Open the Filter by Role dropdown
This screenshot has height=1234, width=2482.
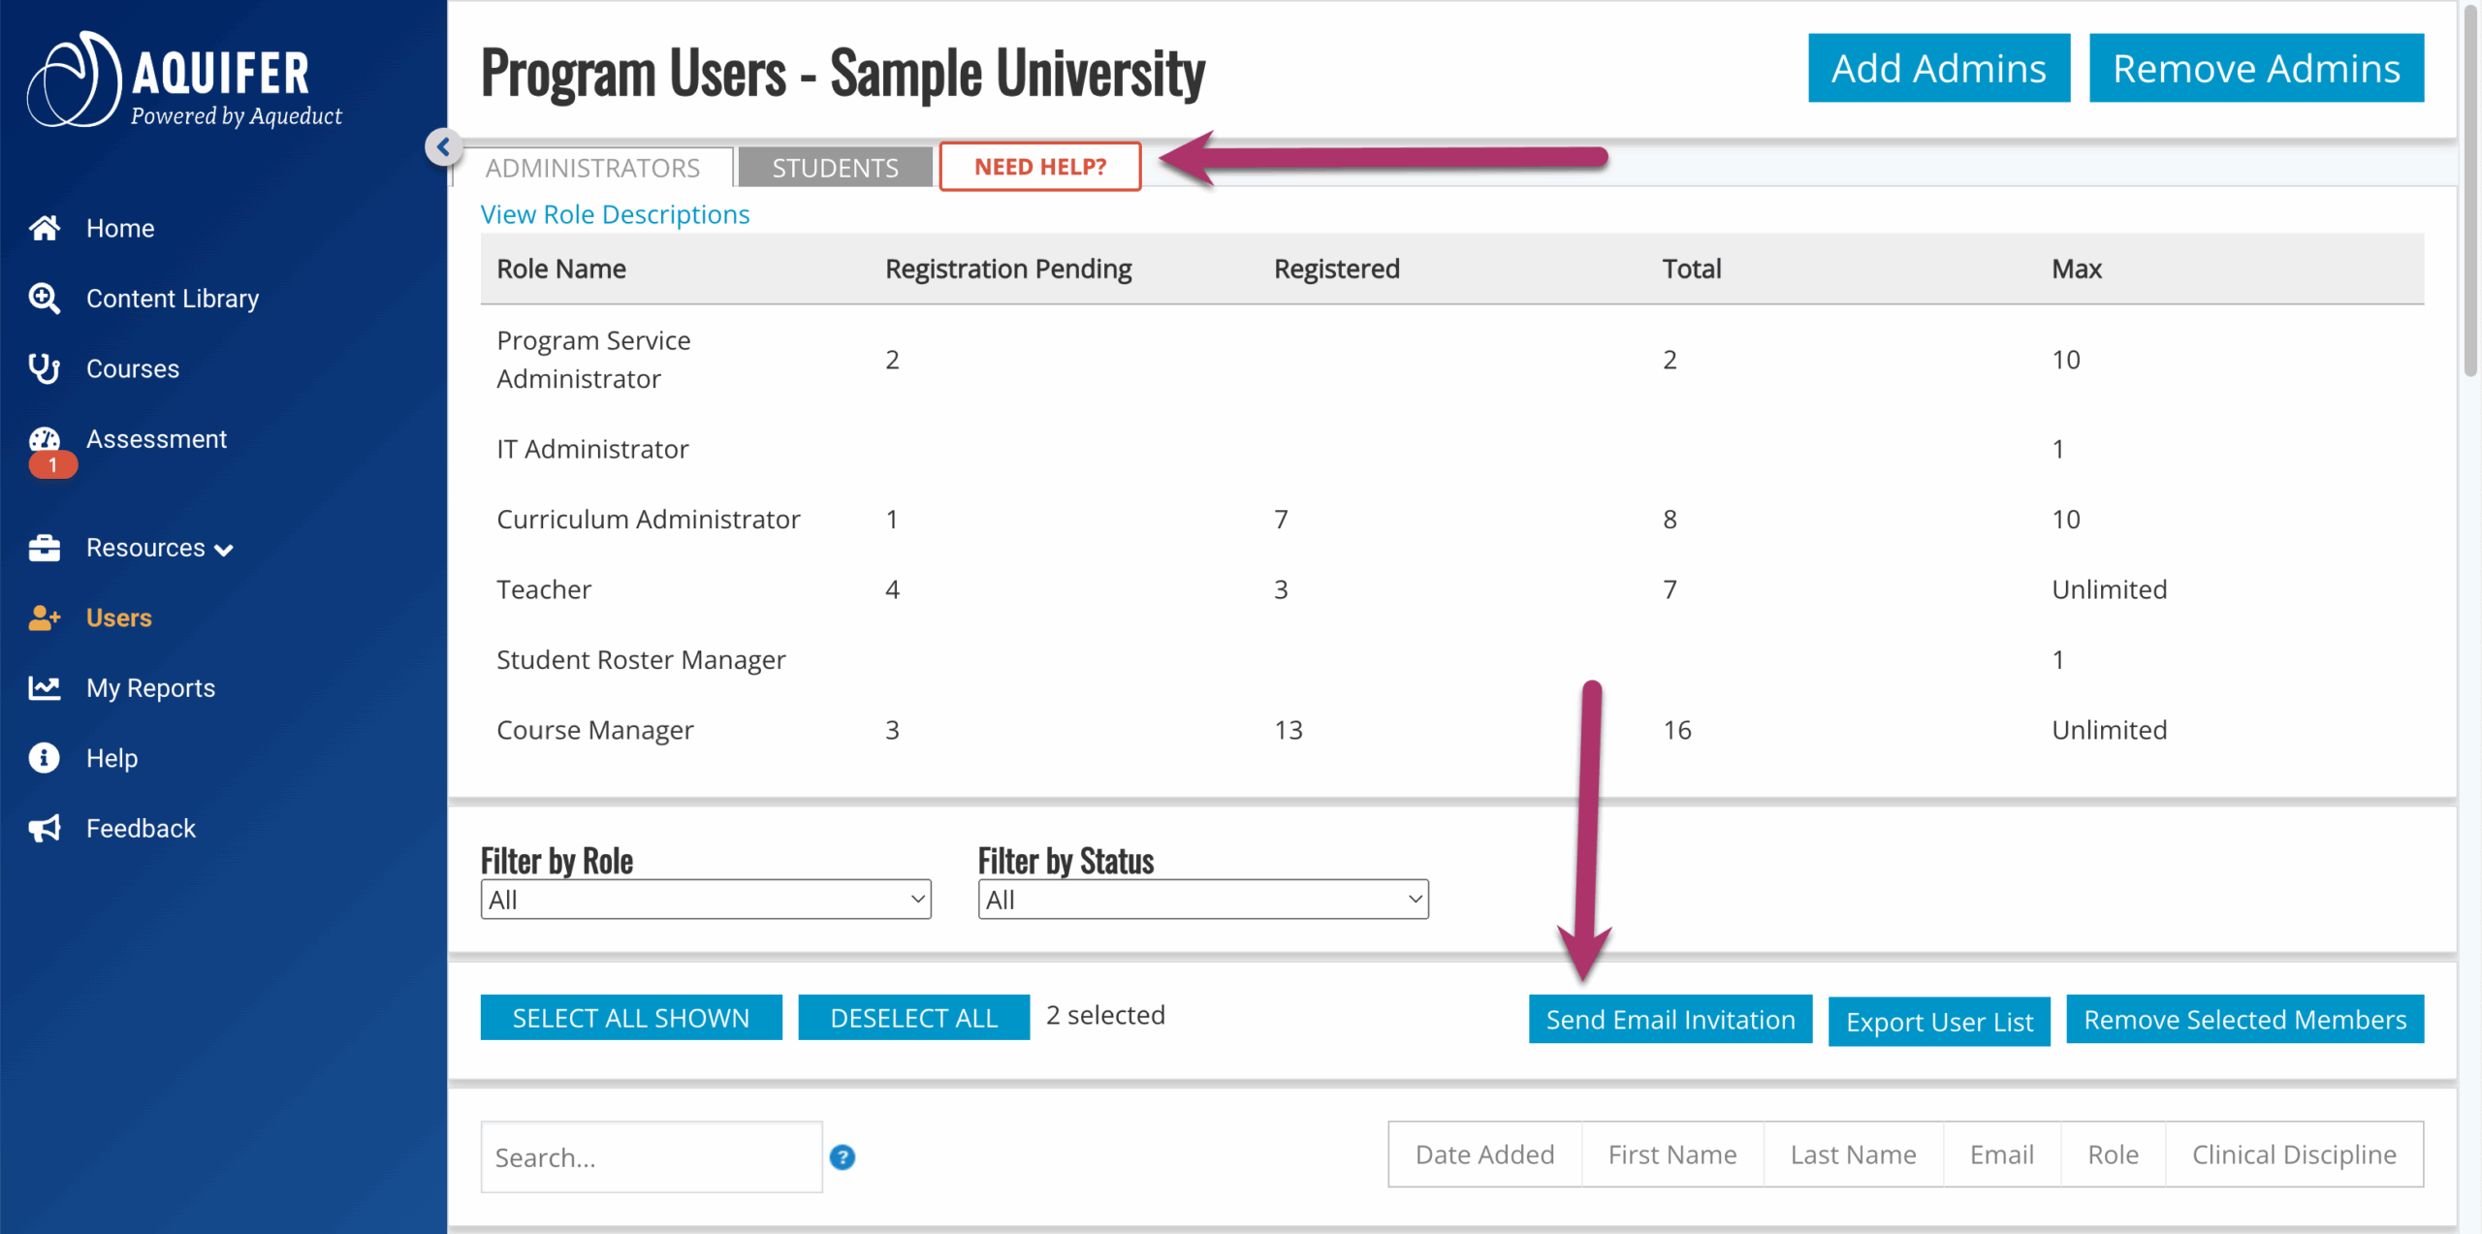[x=705, y=900]
